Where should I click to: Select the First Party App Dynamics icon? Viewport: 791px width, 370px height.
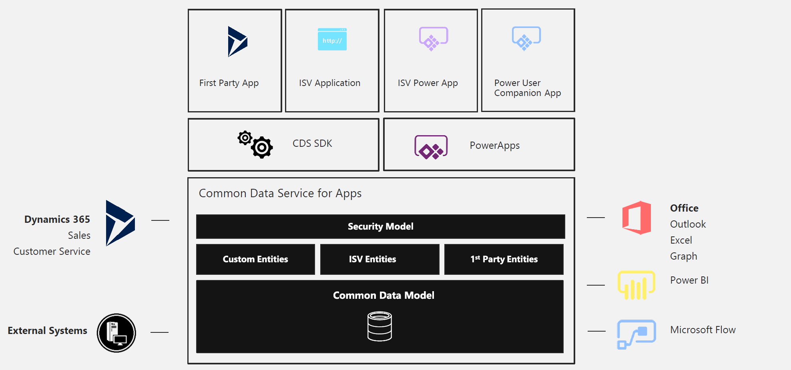237,40
